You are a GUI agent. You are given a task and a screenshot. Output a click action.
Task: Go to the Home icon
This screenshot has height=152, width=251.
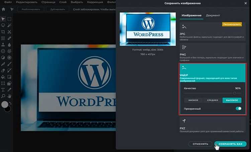(x=3, y=9)
